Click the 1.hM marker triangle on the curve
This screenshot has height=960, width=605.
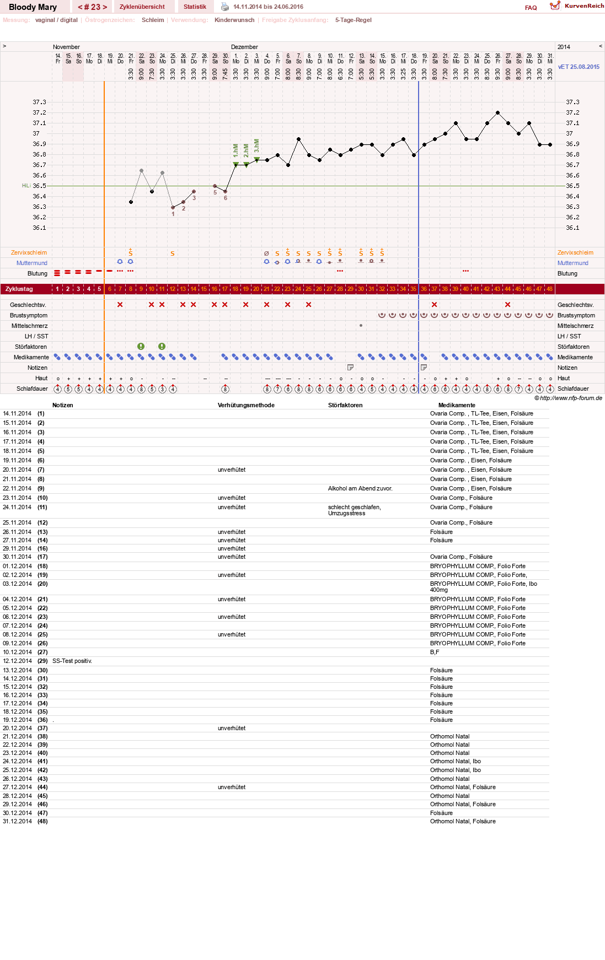coord(235,164)
